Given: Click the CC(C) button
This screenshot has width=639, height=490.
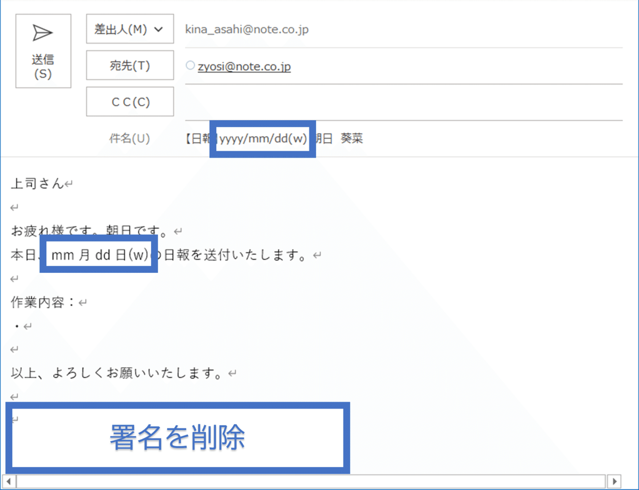Looking at the screenshot, I should coord(130,102).
